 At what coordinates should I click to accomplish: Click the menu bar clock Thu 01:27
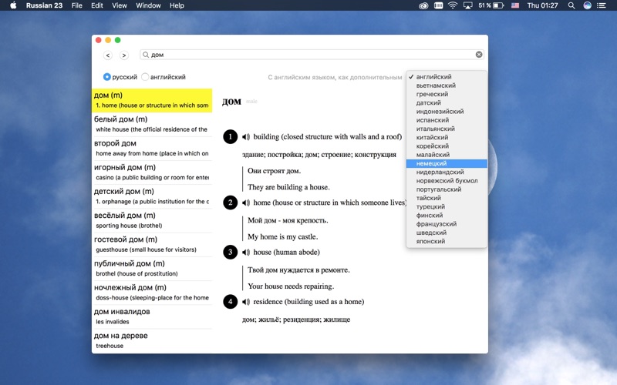pos(543,5)
